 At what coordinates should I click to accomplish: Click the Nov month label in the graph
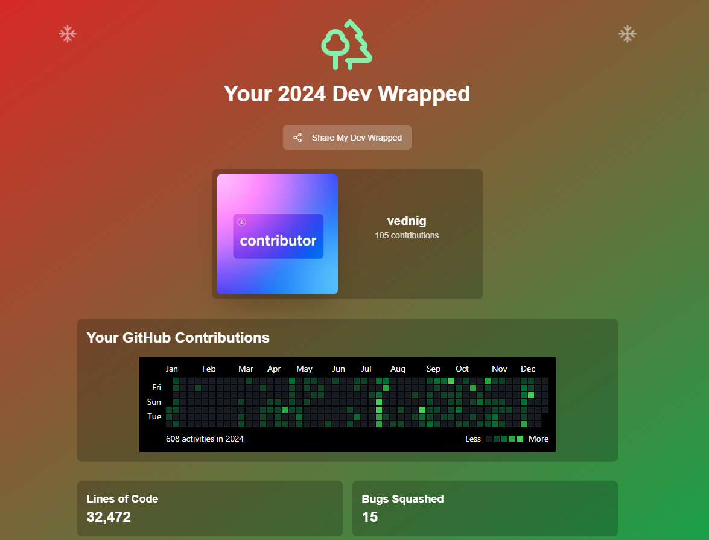500,369
